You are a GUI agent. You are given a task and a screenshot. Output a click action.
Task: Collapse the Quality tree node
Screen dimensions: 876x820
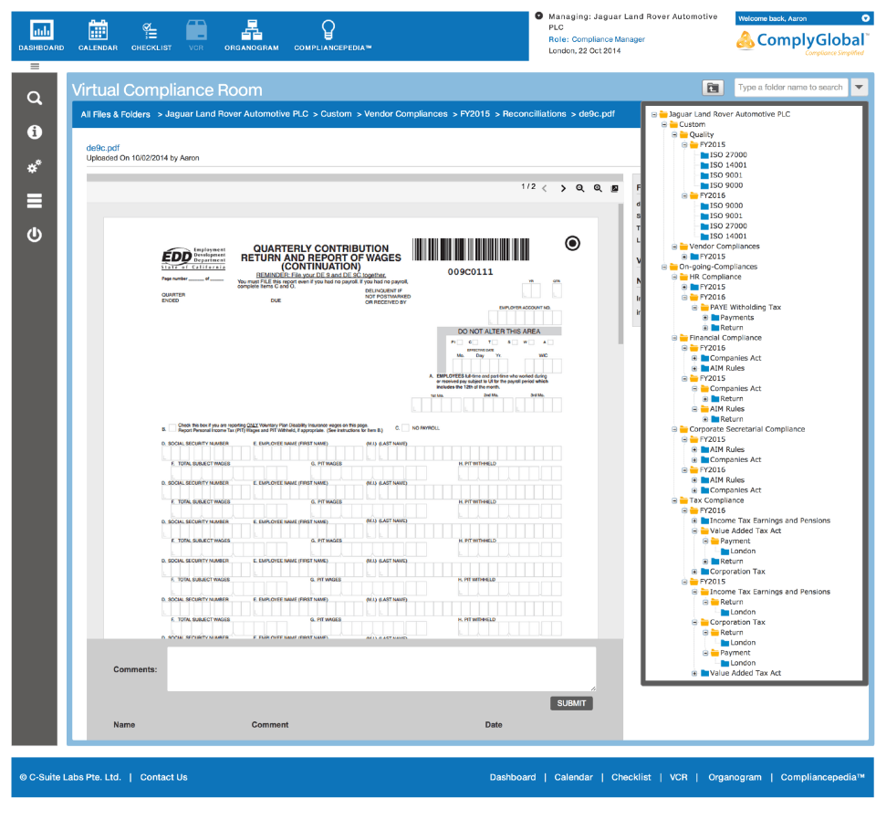[x=674, y=135]
